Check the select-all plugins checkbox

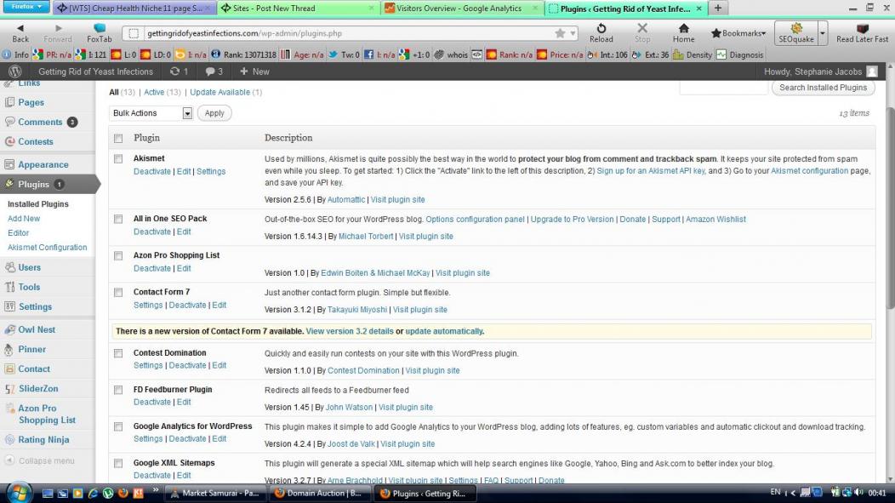tap(118, 138)
